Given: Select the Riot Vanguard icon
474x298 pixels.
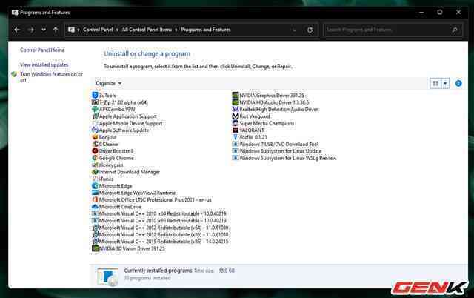Looking at the screenshot, I should click(236, 116).
